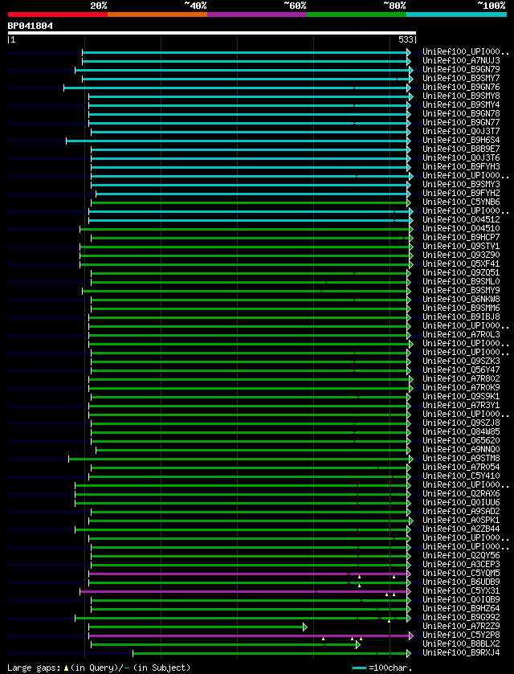
Task: Select the UniRef100_B9FYH3 label
Action: click(x=461, y=166)
